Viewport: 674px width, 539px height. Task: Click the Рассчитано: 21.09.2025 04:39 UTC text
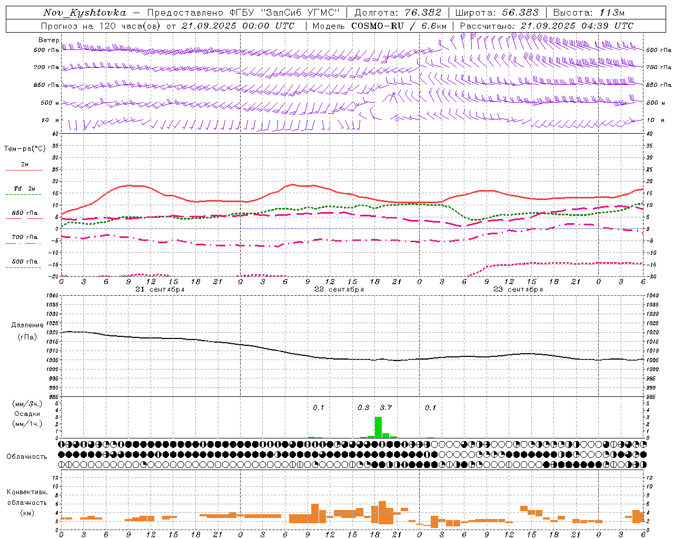547,26
